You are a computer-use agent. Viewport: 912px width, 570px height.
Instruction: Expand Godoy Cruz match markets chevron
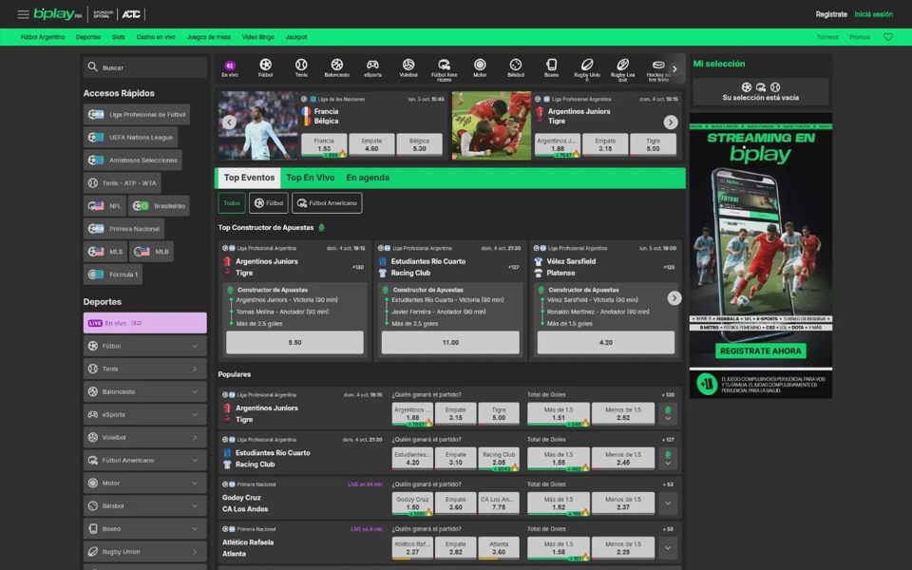[x=668, y=503]
